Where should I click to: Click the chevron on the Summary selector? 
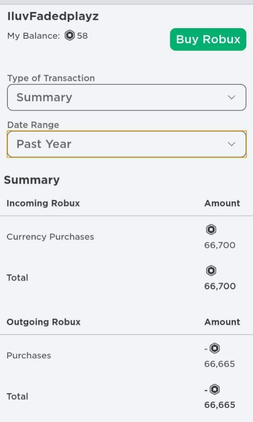point(231,97)
